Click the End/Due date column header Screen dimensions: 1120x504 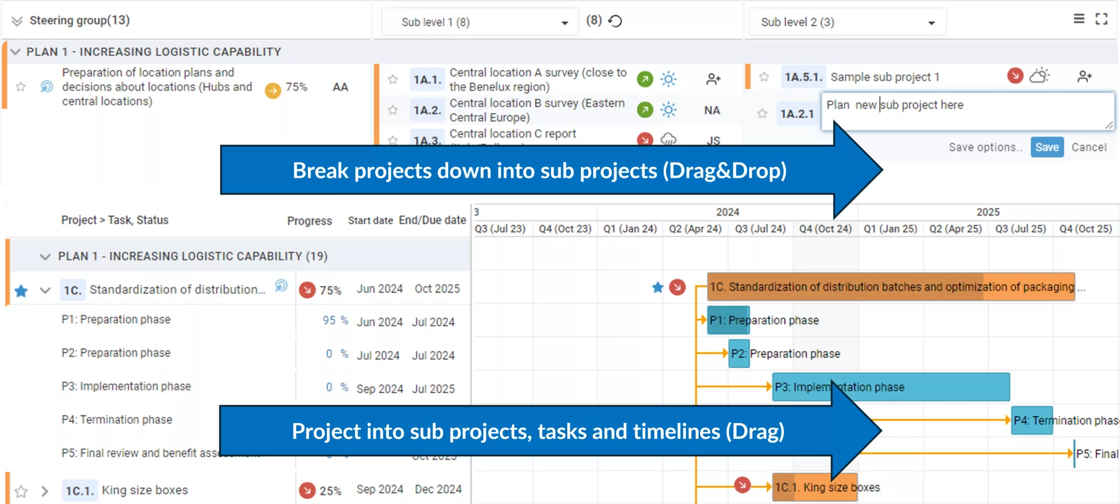432,220
